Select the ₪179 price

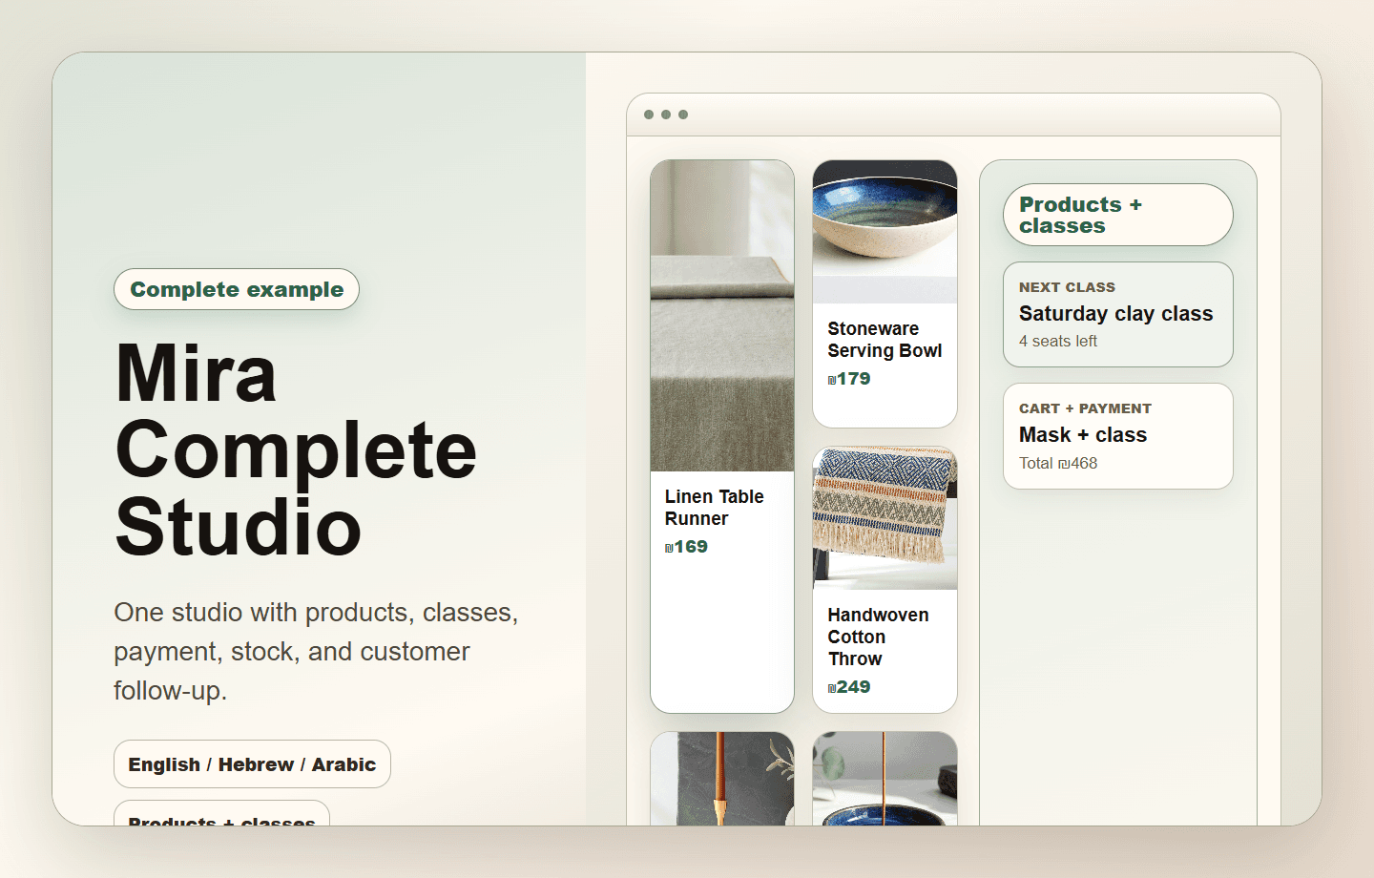coord(849,379)
